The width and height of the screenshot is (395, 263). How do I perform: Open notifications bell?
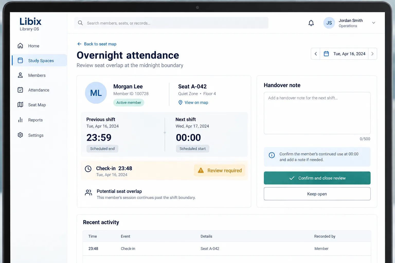click(311, 23)
